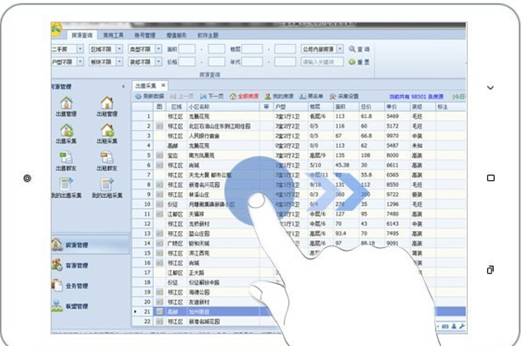Tap the tablet's square home button
The height and width of the screenshot is (346, 522).
(491, 178)
